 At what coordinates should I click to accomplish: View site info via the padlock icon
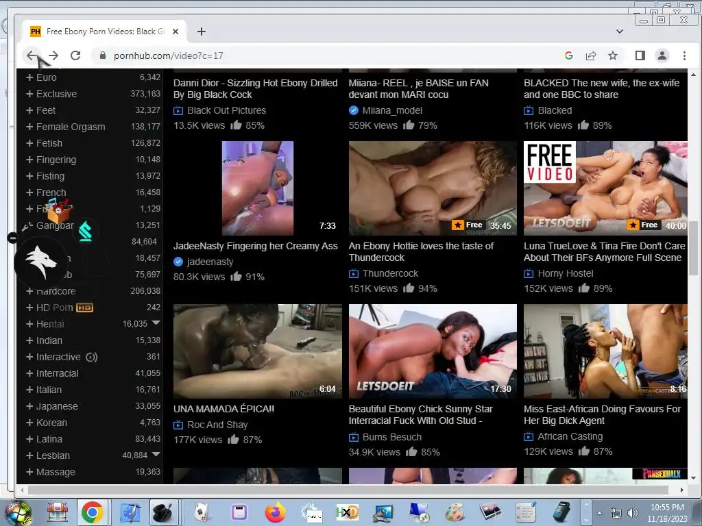tap(103, 55)
